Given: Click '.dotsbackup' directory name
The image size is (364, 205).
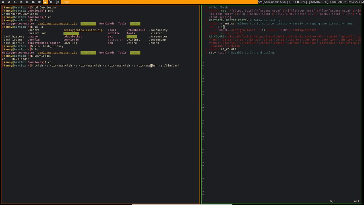Looking at the screenshot, I should click(x=73, y=36).
